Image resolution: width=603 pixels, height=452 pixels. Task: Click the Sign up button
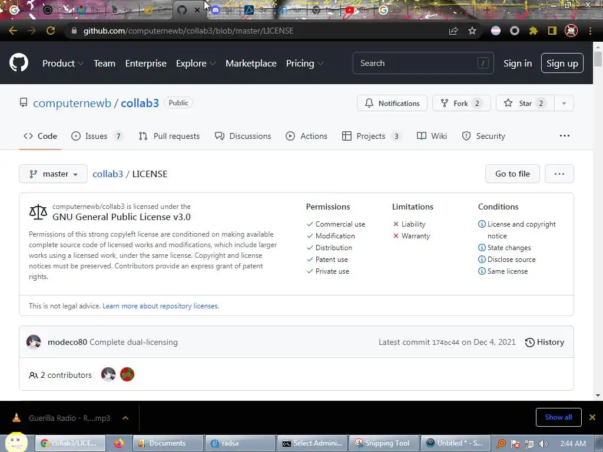(562, 63)
